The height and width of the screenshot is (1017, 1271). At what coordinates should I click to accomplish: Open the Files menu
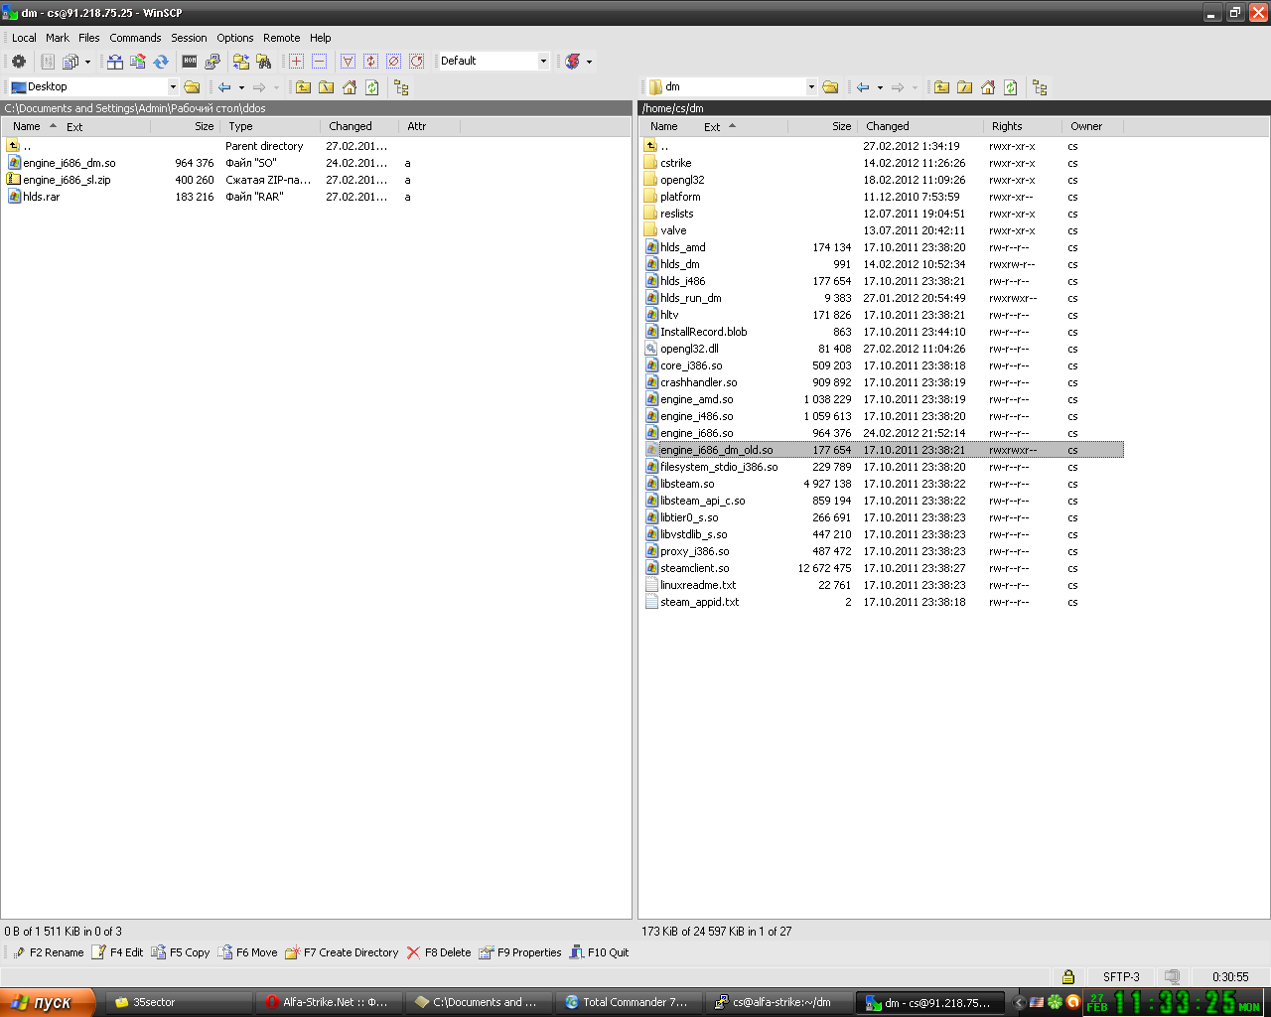pyautogui.click(x=89, y=38)
